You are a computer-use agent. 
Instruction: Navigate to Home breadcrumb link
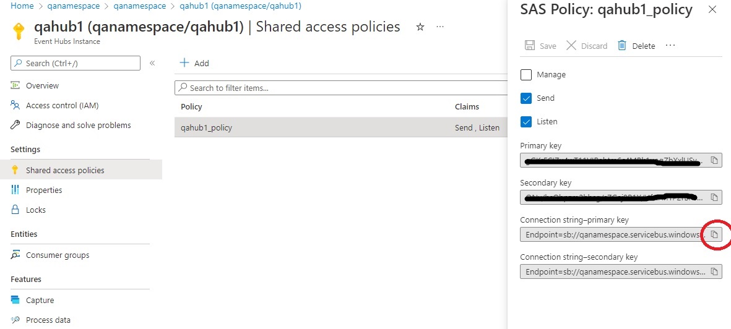pyautogui.click(x=22, y=6)
